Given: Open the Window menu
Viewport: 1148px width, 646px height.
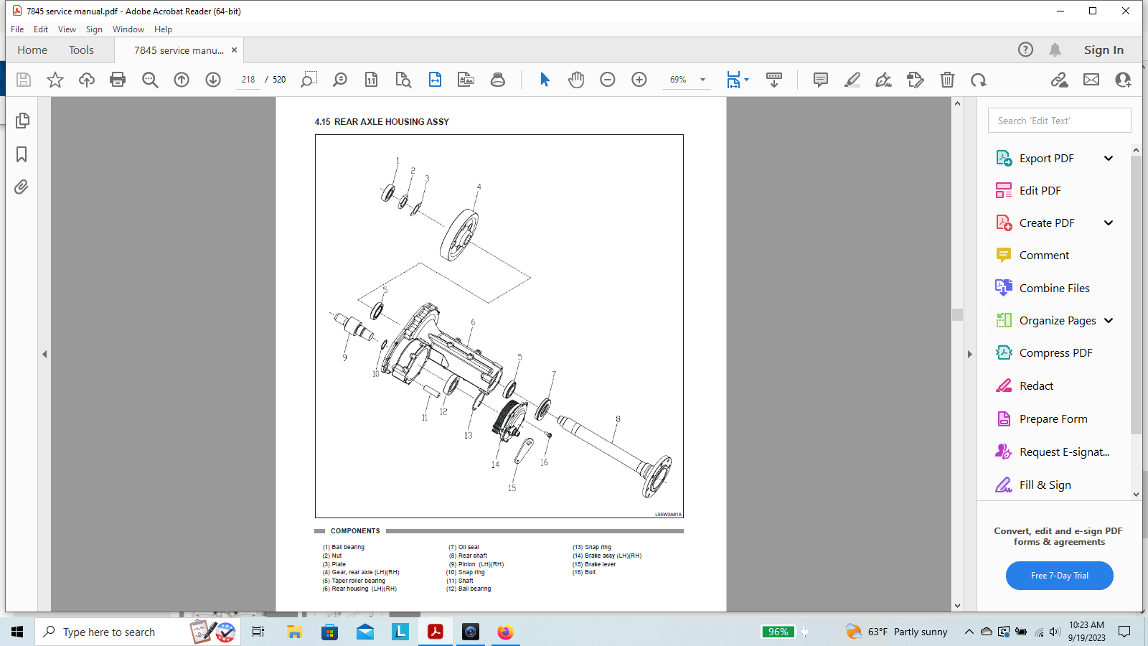Looking at the screenshot, I should click(x=128, y=29).
